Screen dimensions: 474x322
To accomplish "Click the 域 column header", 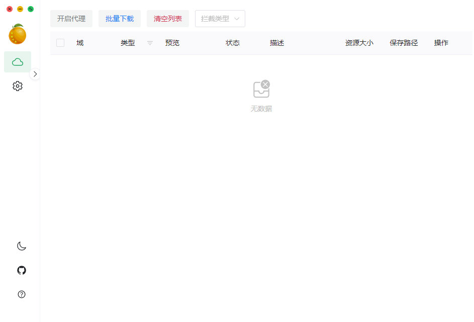I will (80, 43).
